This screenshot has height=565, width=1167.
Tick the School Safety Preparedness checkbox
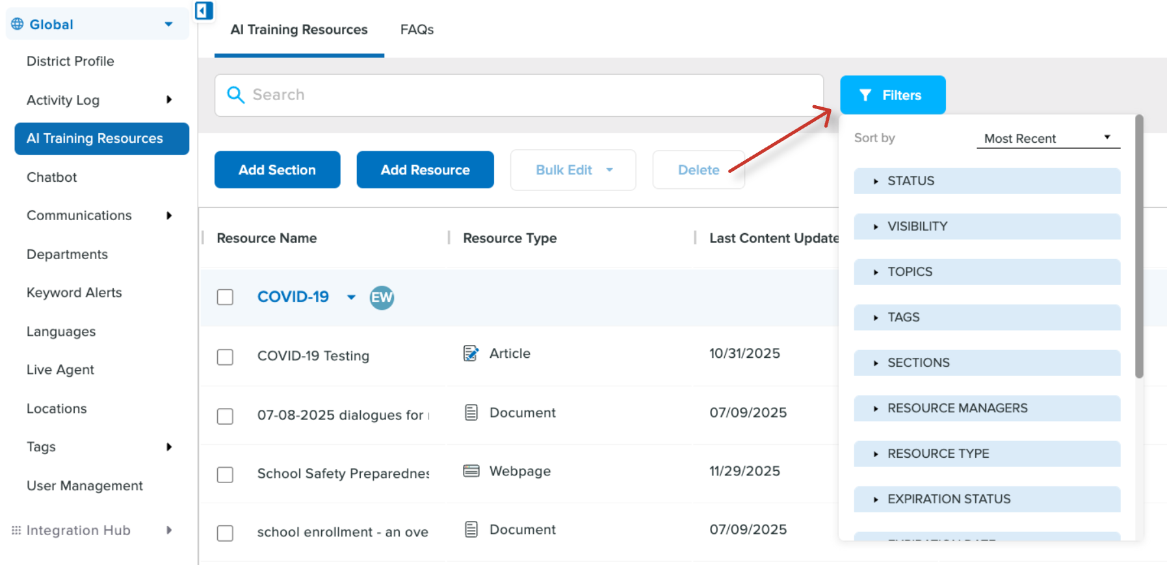pyautogui.click(x=225, y=475)
